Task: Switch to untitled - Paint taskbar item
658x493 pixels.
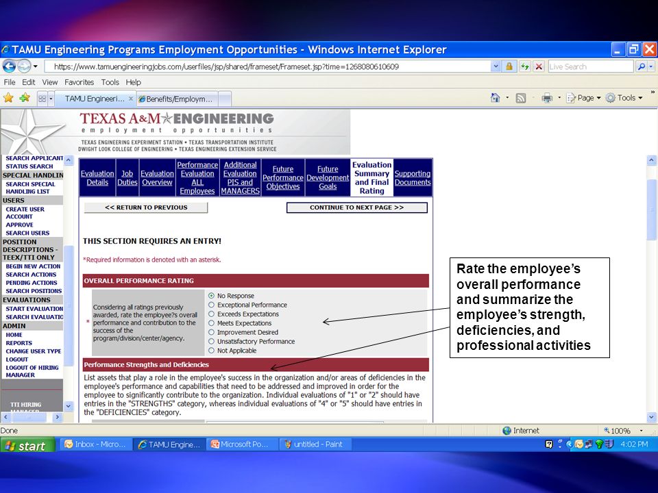Action: point(314,444)
